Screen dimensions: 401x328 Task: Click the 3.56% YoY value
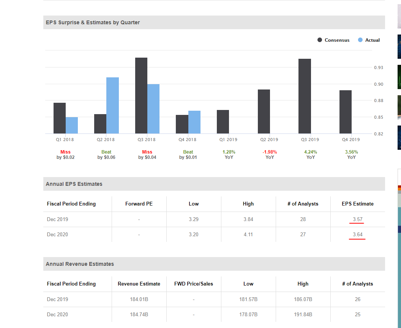point(351,155)
